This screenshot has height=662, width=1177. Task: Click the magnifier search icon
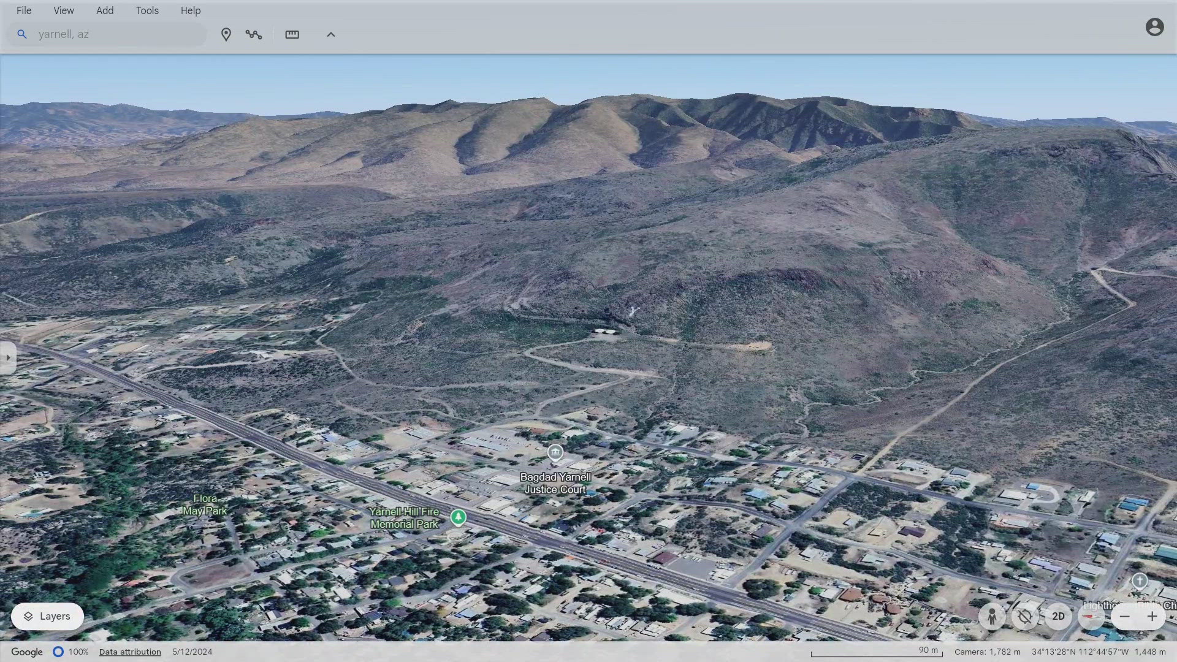click(x=22, y=34)
